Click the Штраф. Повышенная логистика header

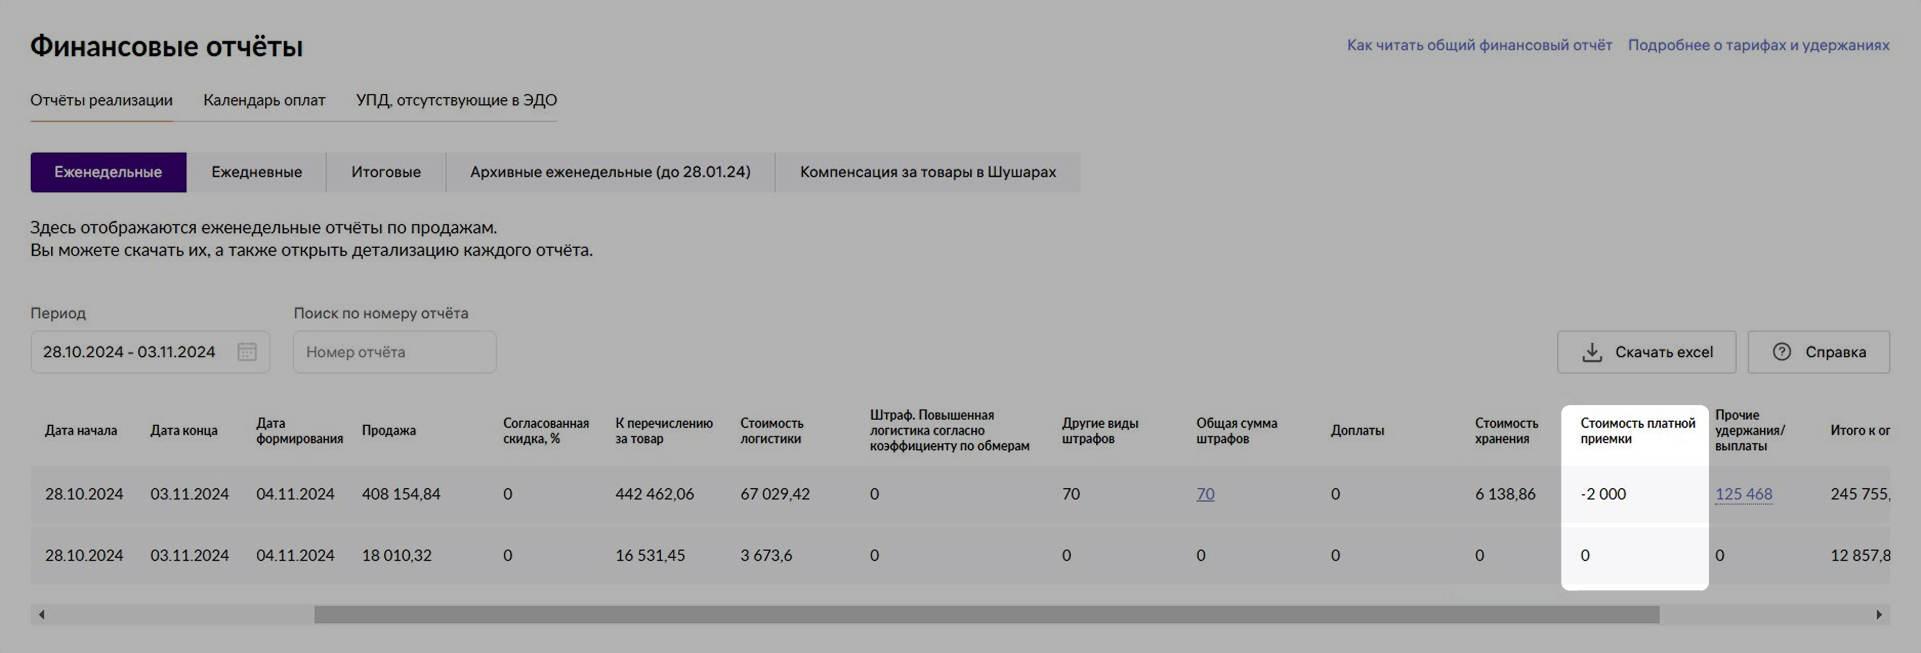coord(949,430)
